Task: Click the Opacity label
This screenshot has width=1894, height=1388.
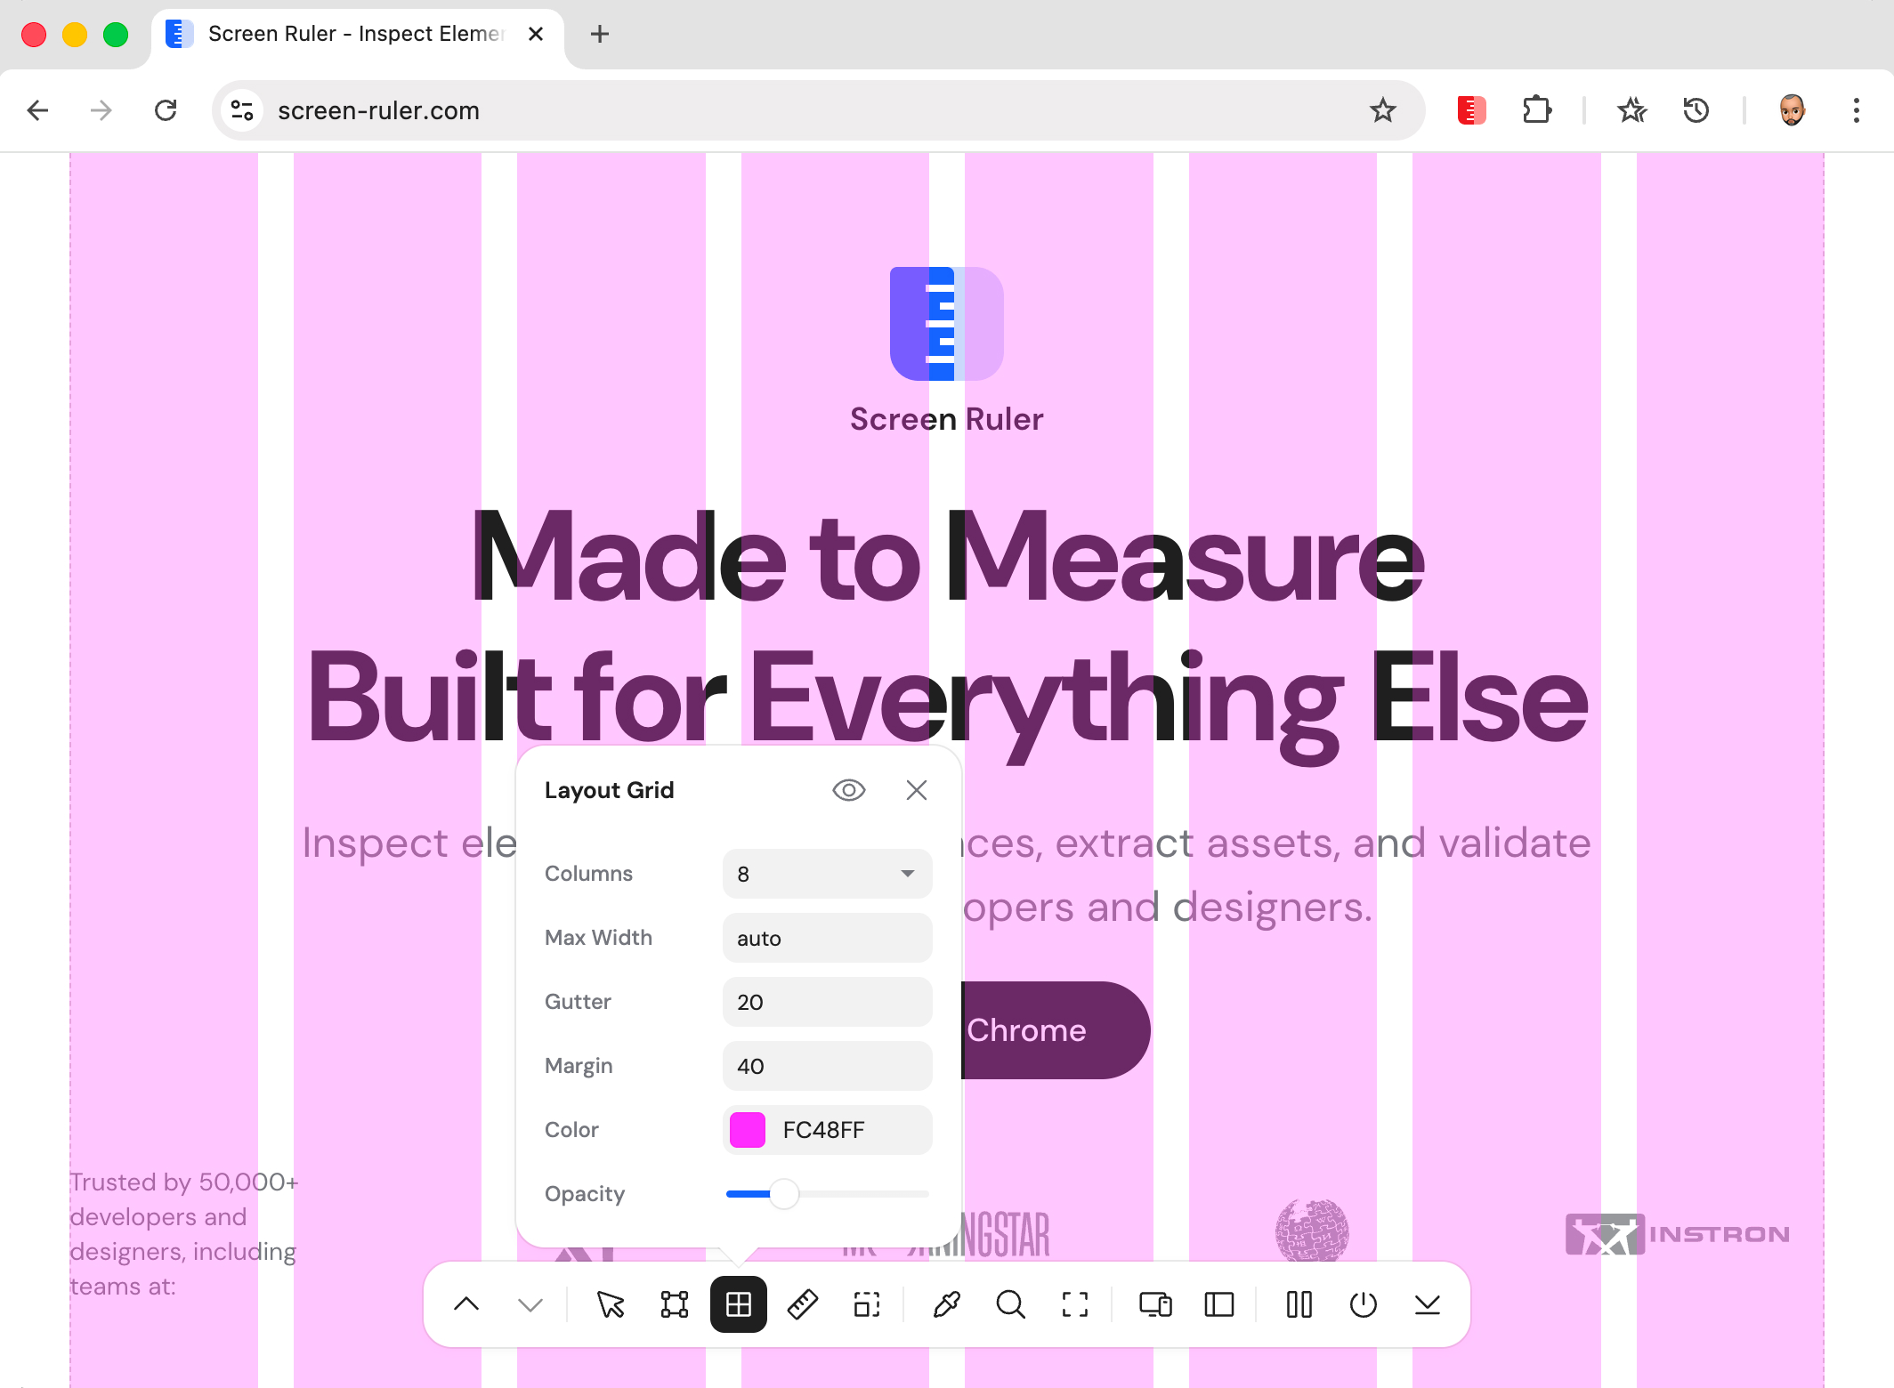Action: pyautogui.click(x=585, y=1194)
